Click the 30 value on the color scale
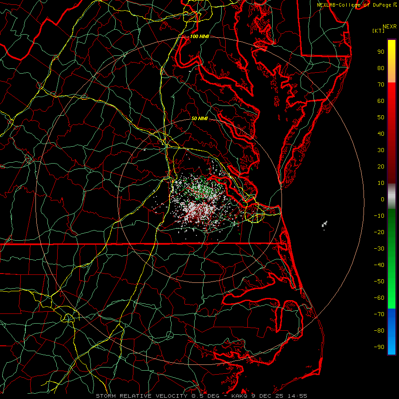The height and width of the screenshot is (399, 399). pyautogui.click(x=381, y=150)
